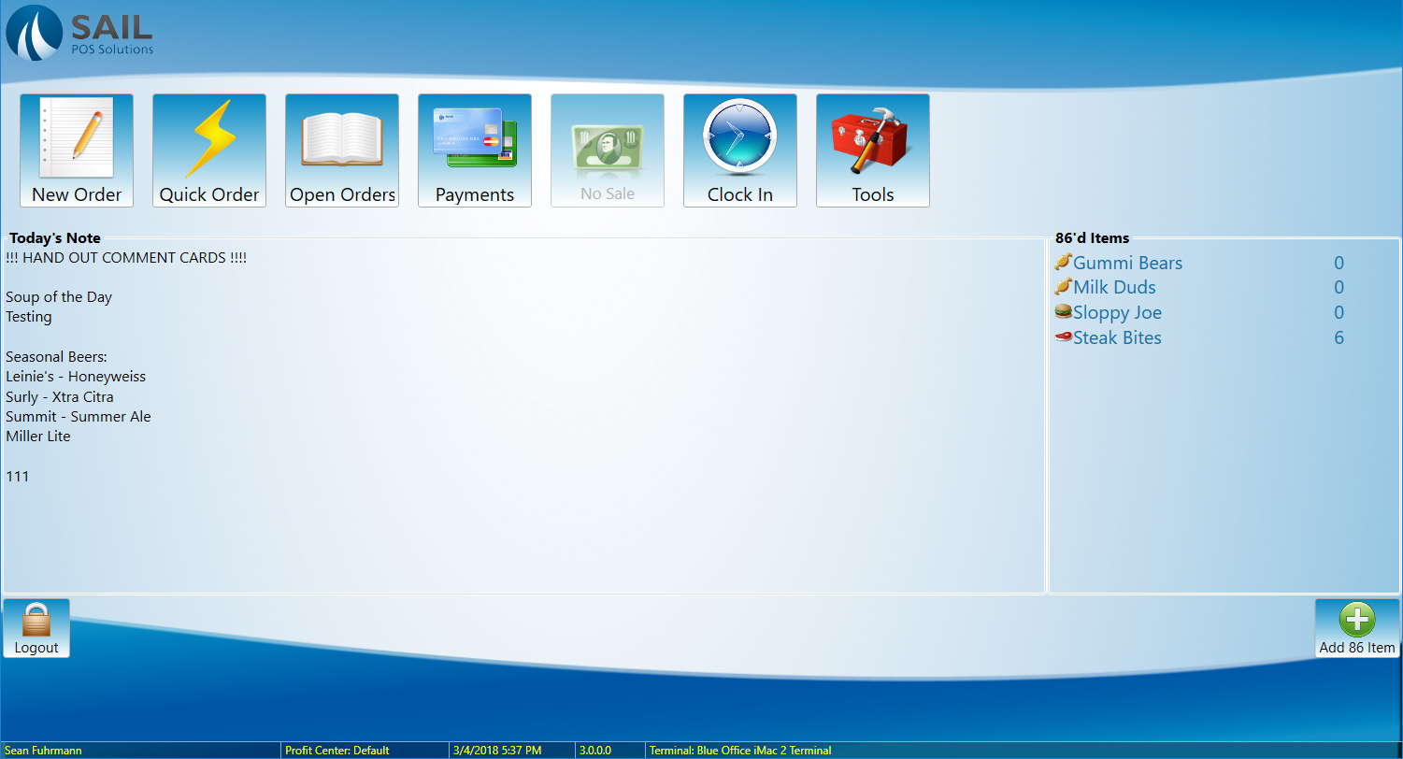Open the Open Orders book icon
This screenshot has width=1403, height=759.
click(342, 150)
